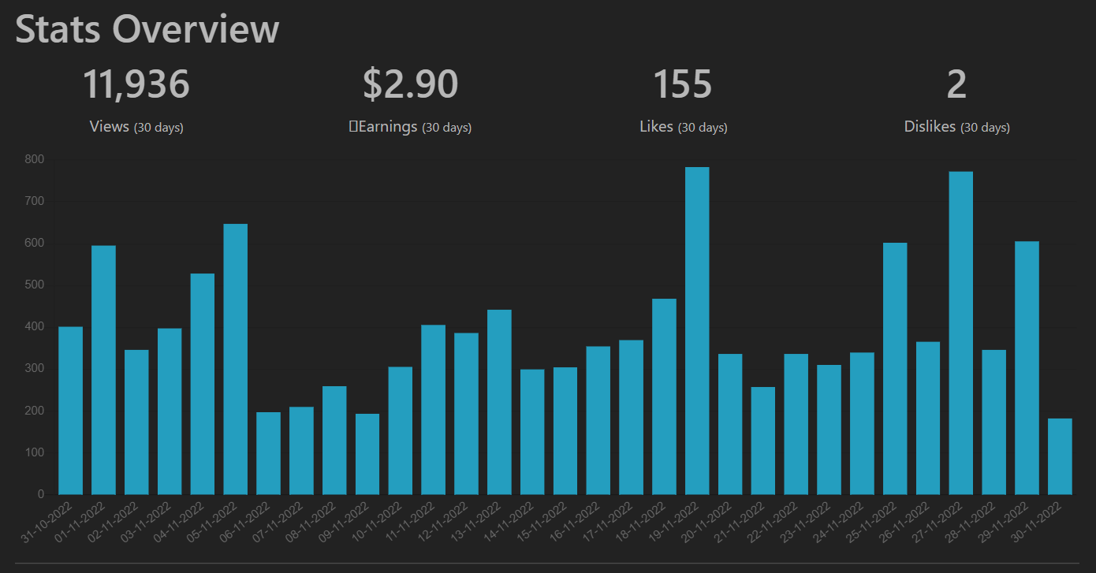Screen dimensions: 1096x573
Task: Click the 11,936 views total
Action: click(x=136, y=84)
